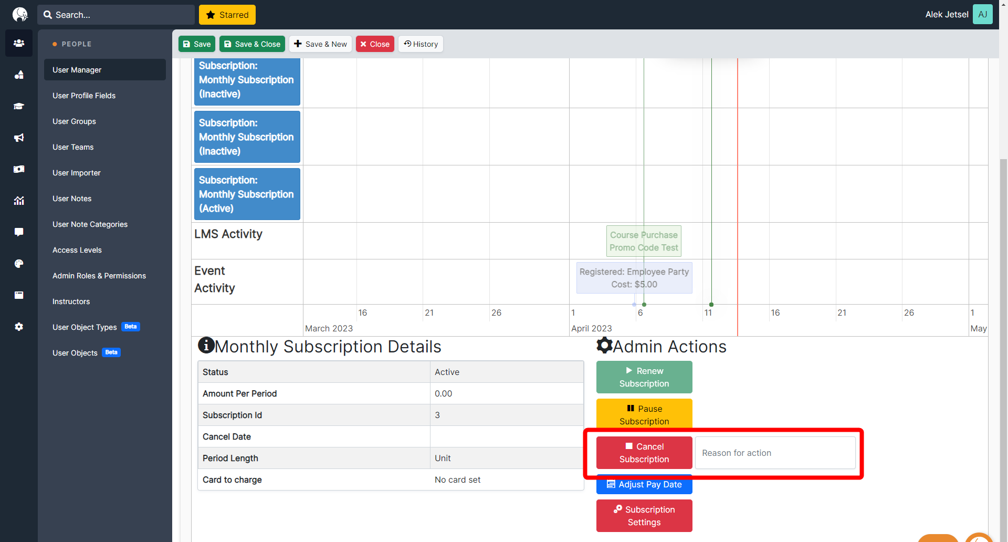Viewport: 1008px width, 542px height.
Task: Open User Groups
Action: point(105,121)
